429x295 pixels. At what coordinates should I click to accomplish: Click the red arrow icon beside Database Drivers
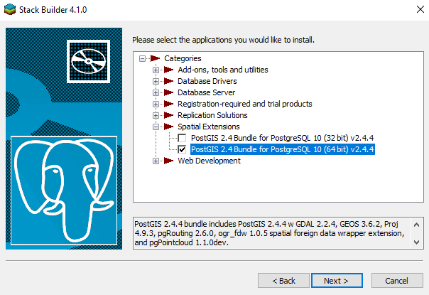pos(169,81)
